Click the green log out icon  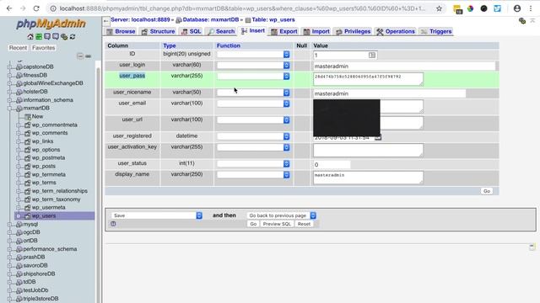[x=39, y=37]
